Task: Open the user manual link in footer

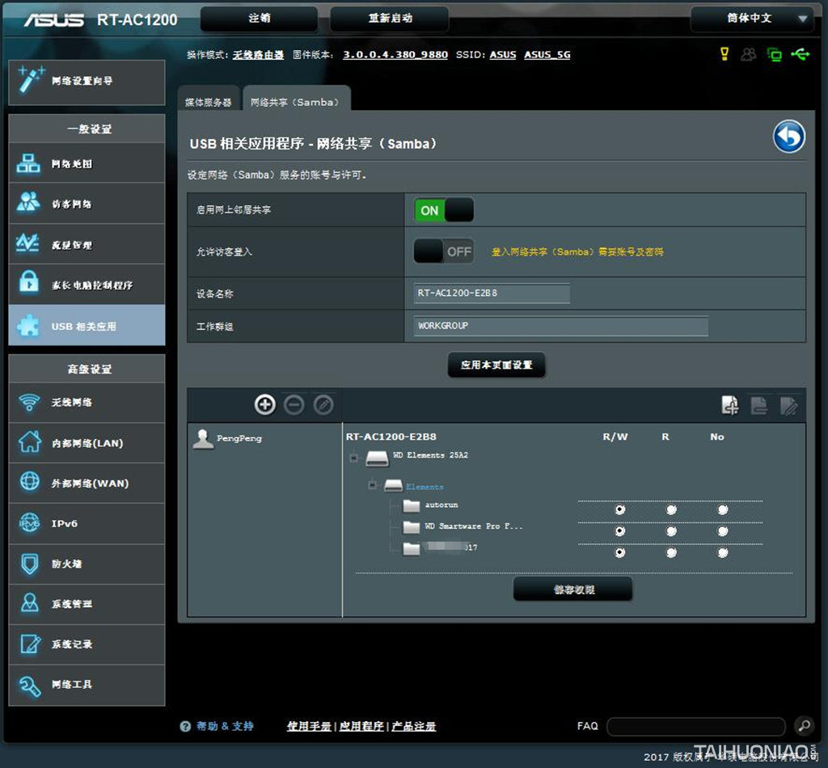Action: 309,726
